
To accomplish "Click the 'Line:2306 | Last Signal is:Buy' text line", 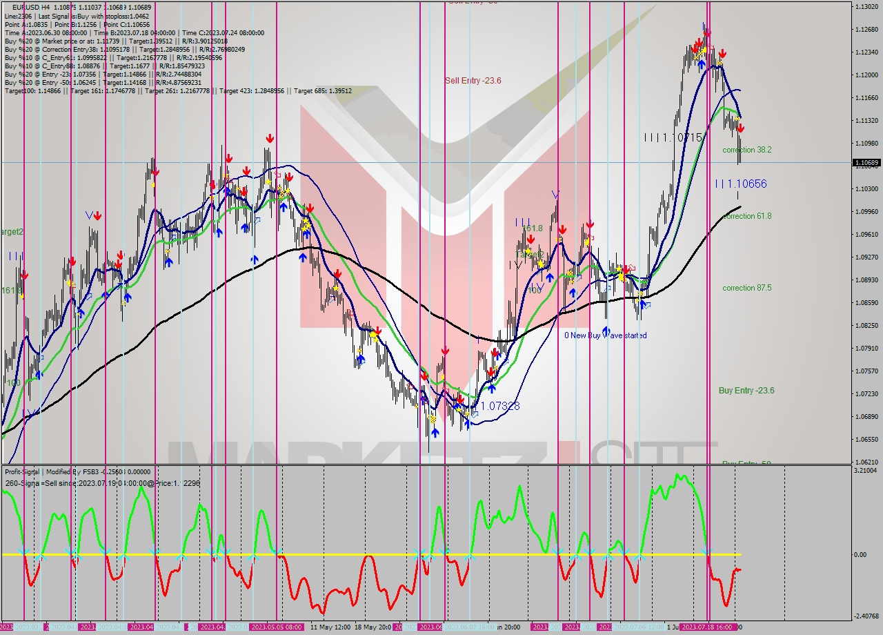I will [77, 16].
